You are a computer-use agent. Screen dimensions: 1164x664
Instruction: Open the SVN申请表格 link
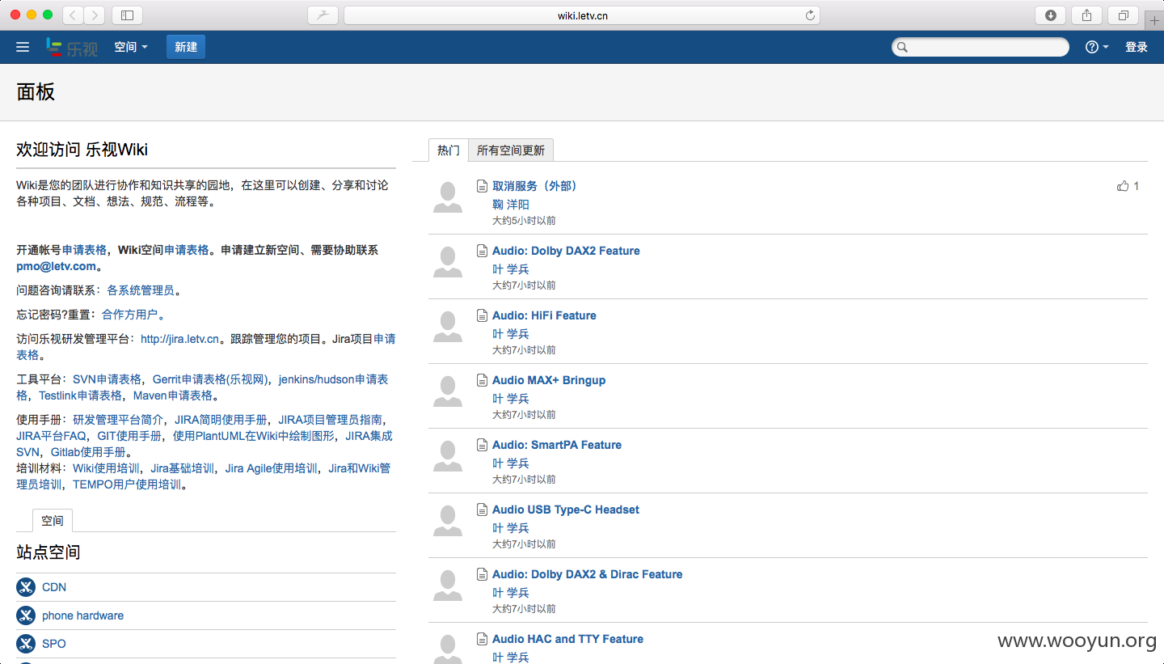(x=107, y=379)
